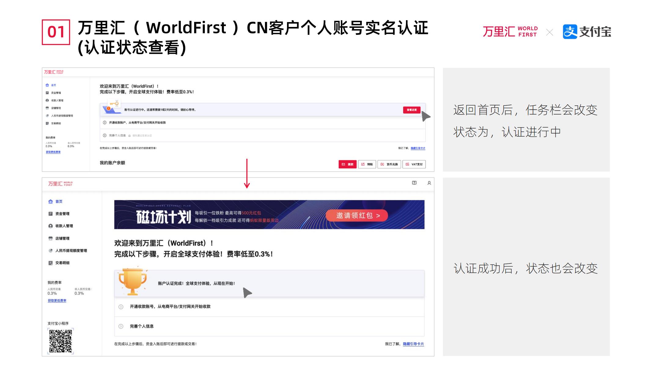Expand the 开通收款账号 step row in lower screenshot

pos(269,307)
